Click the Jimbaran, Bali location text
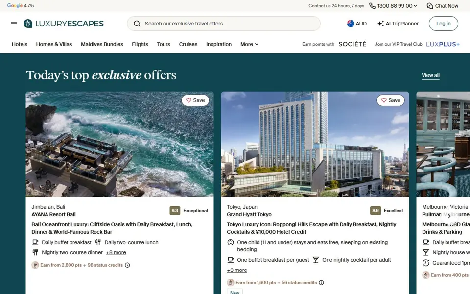470x294 pixels. [48, 207]
